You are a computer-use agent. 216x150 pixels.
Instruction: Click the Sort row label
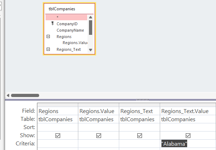(29, 127)
